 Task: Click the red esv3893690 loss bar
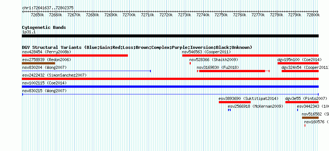click(x=235, y=102)
